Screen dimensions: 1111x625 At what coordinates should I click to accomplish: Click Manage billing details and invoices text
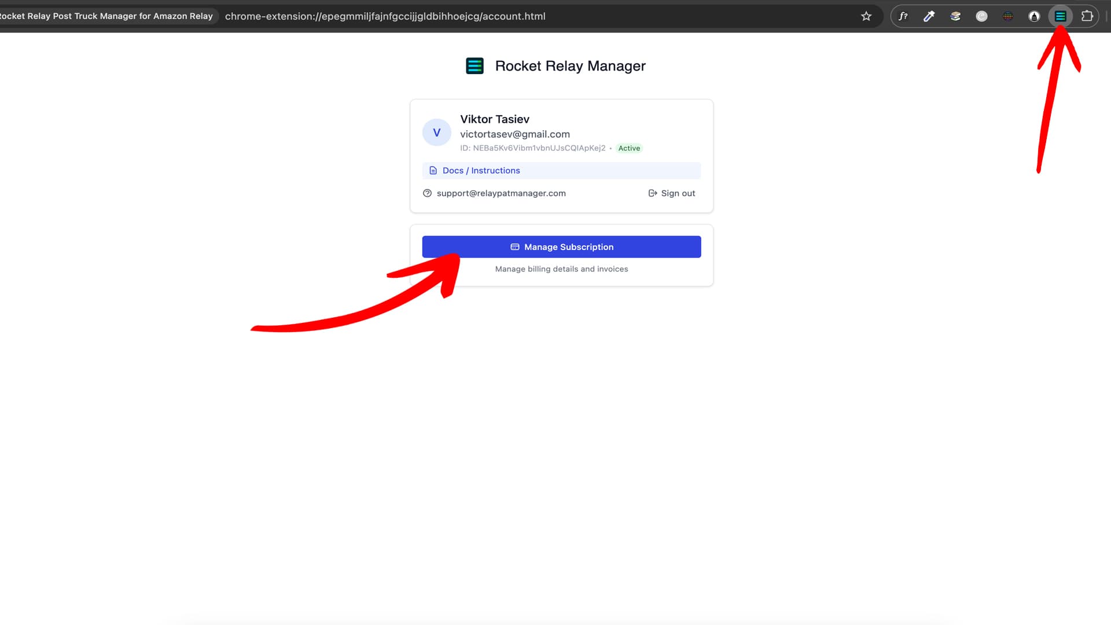561,269
